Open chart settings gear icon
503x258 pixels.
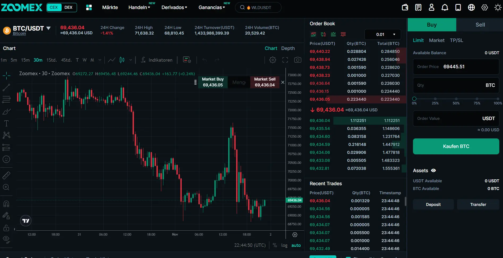(272, 60)
